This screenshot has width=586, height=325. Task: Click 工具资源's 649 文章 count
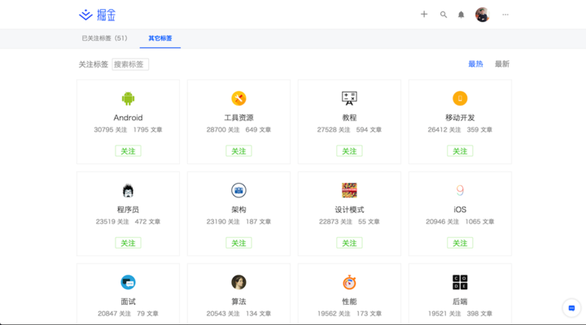coord(258,129)
